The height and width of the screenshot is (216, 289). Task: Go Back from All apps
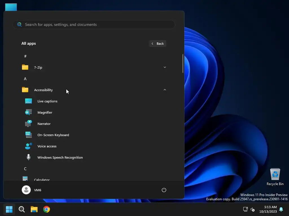[157, 44]
